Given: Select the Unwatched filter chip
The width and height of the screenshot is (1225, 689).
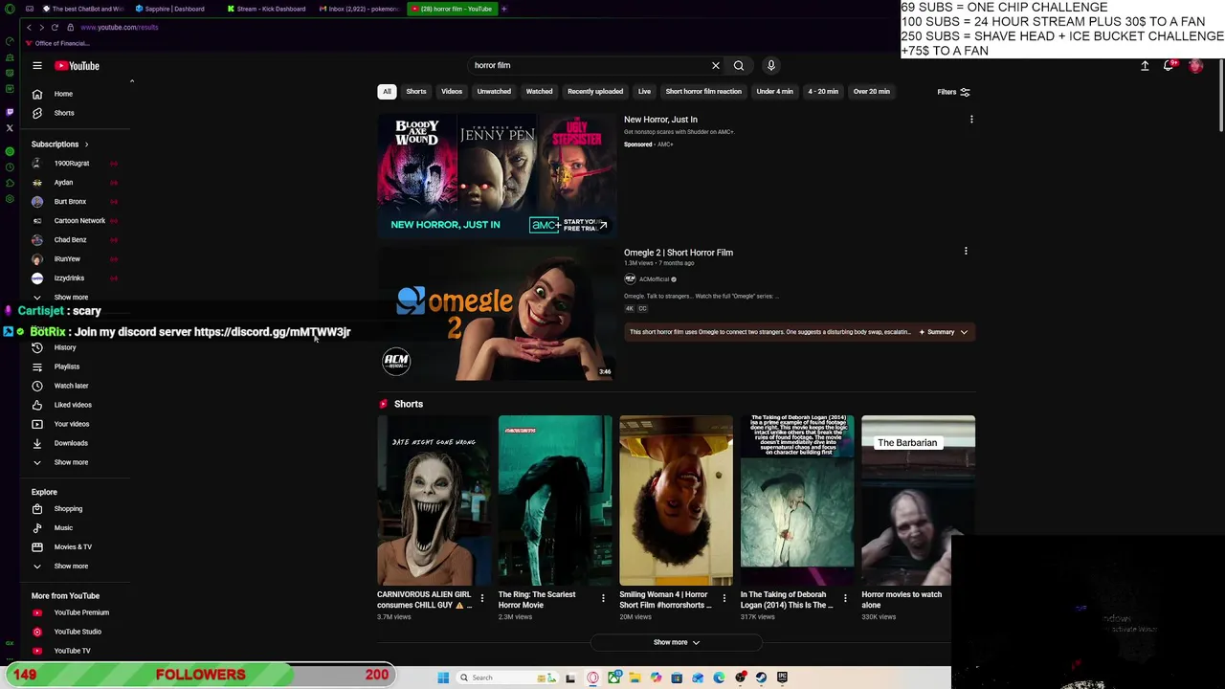Looking at the screenshot, I should pyautogui.click(x=494, y=92).
